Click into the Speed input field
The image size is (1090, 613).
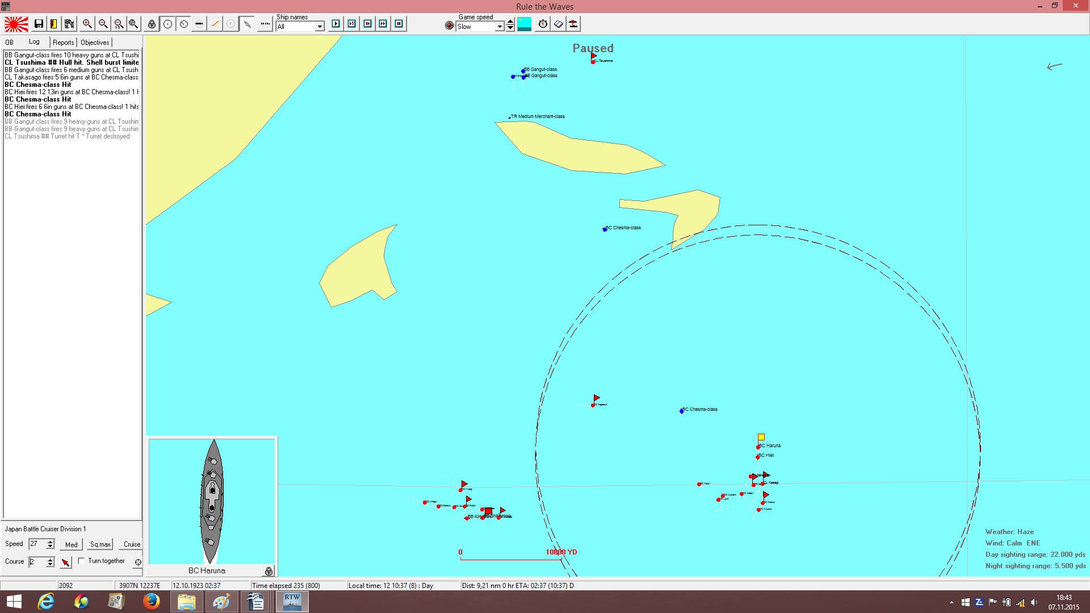tap(37, 544)
